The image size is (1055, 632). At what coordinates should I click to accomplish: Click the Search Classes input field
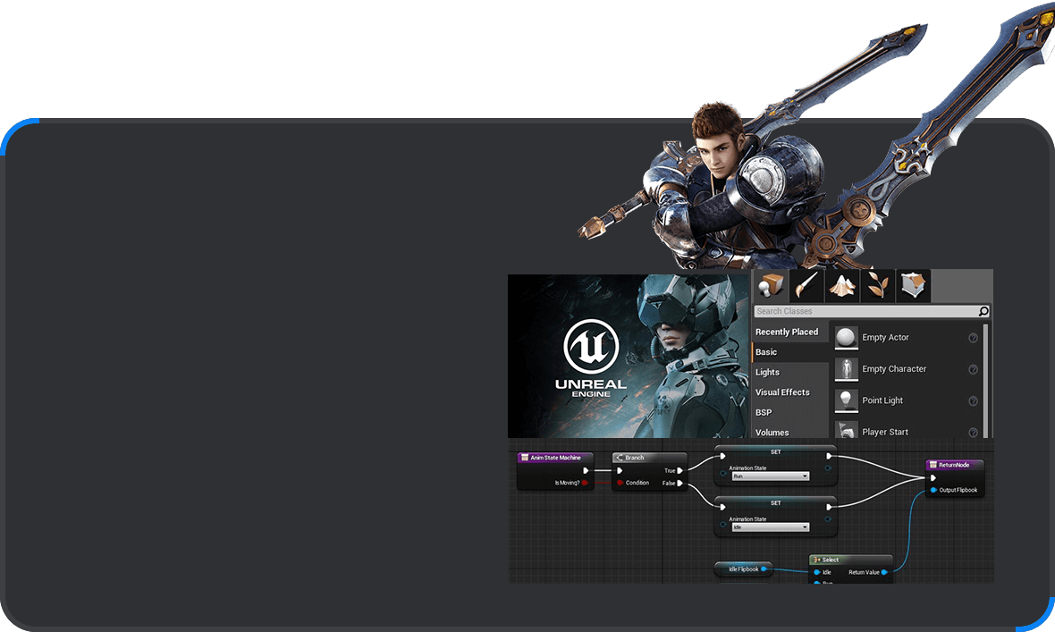865,311
